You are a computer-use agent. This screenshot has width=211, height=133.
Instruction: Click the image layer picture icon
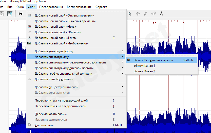[29, 43]
